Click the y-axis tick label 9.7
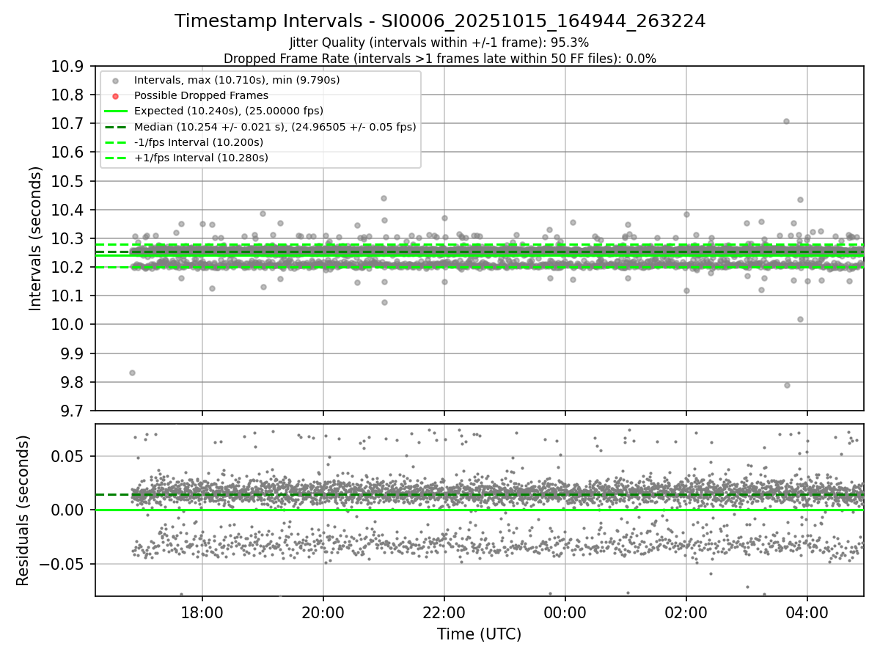 [x=73, y=411]
